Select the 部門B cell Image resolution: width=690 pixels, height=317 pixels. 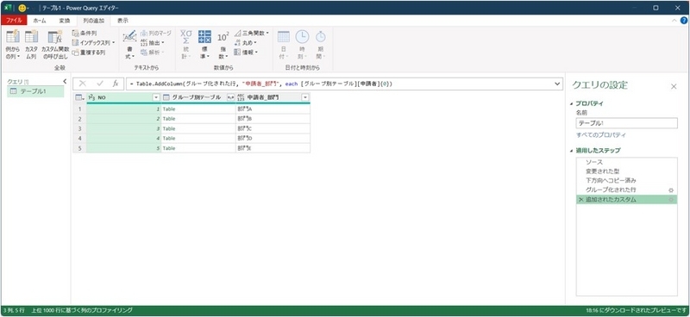(x=273, y=119)
